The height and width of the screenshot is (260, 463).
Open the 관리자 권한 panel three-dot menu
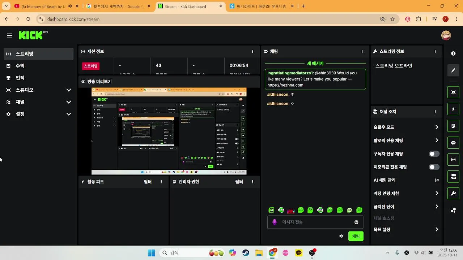[252, 182]
